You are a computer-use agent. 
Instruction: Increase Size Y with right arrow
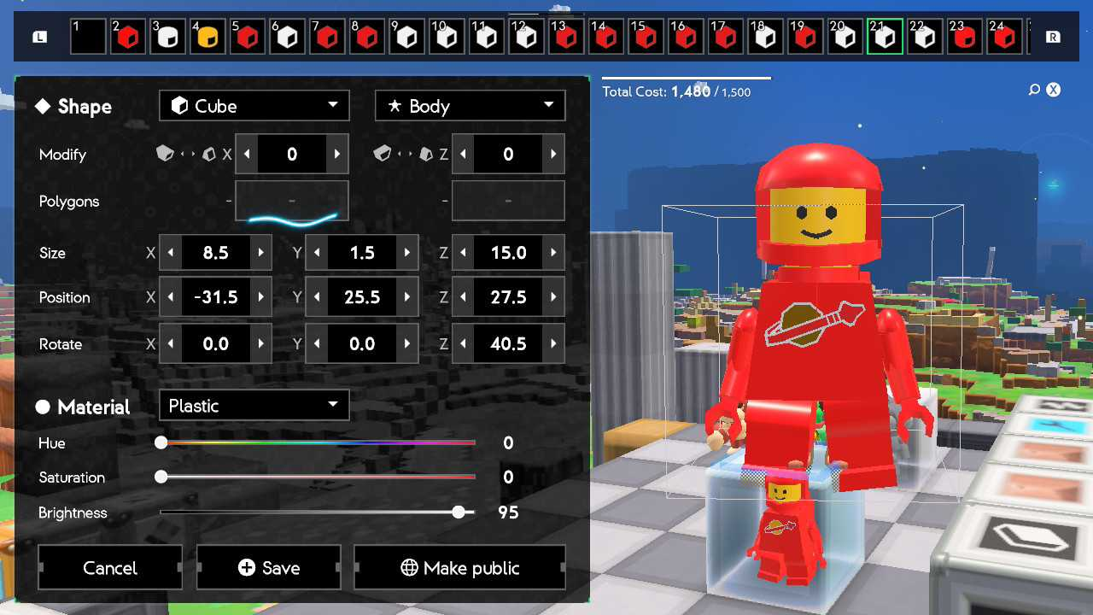click(x=407, y=253)
